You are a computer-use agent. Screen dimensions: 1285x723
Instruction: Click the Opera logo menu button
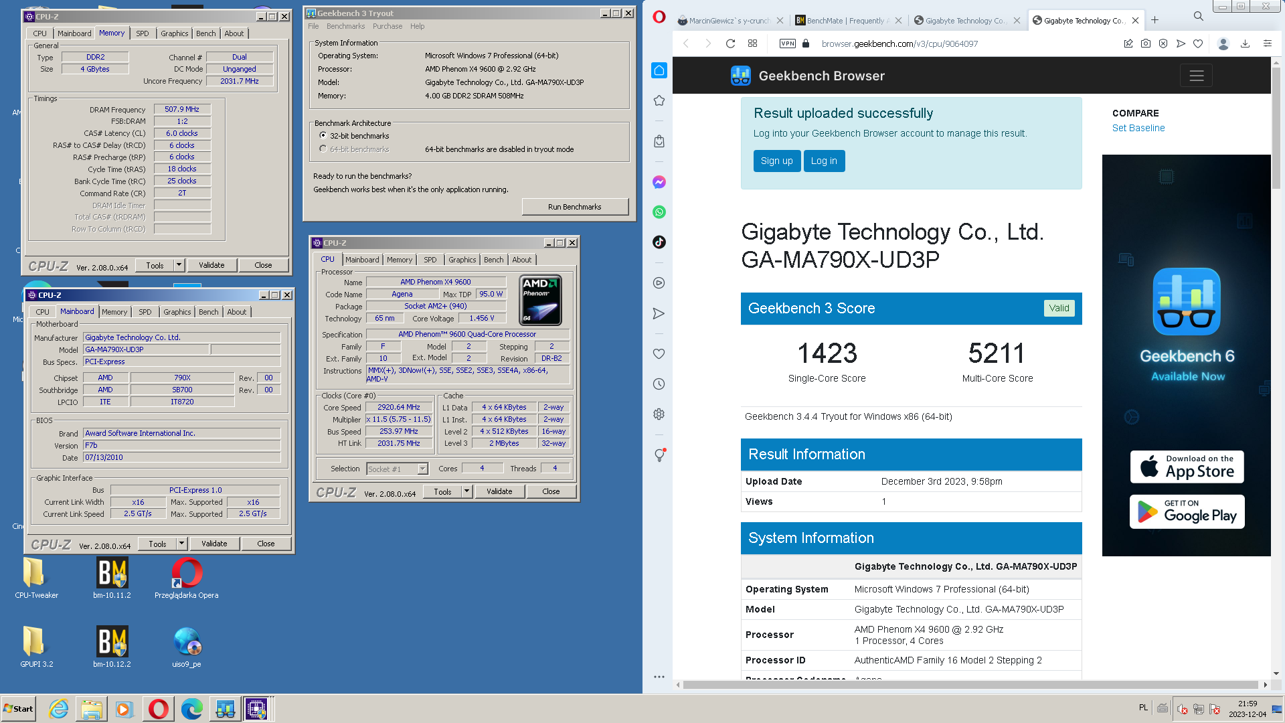pos(659,17)
